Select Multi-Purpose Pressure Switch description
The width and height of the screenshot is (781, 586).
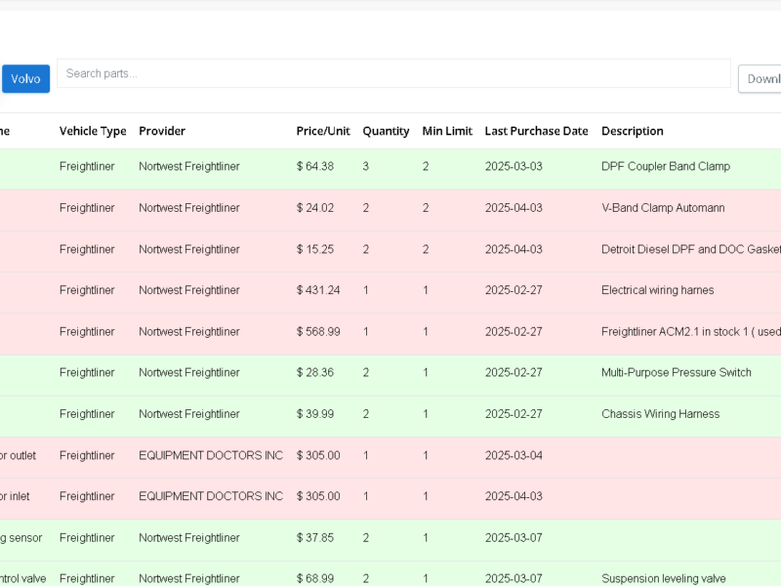tap(677, 373)
